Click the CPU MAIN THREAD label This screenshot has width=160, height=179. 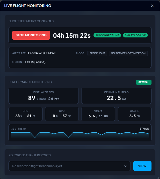click(x=116, y=92)
